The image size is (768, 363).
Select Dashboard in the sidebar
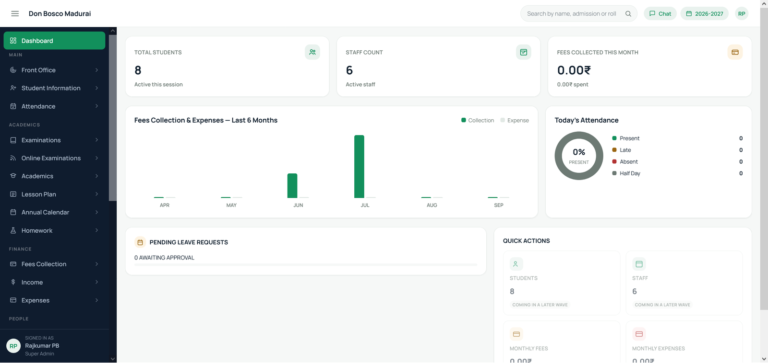54,41
